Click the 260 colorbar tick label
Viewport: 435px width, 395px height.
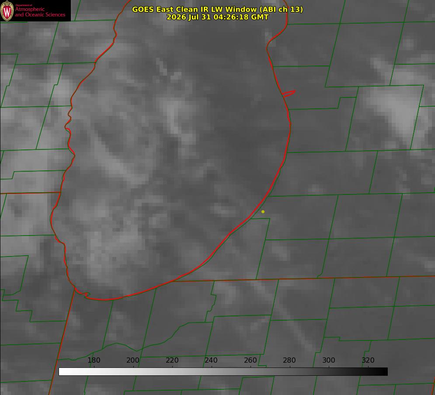tap(250, 360)
